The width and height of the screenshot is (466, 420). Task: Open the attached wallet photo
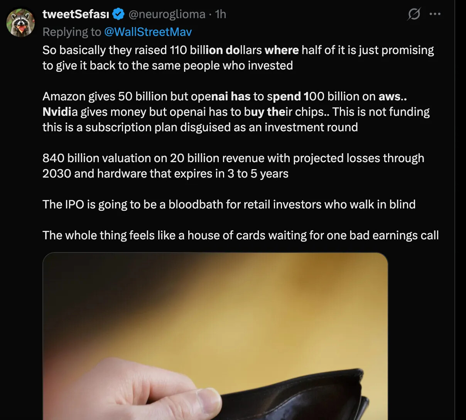click(215, 309)
